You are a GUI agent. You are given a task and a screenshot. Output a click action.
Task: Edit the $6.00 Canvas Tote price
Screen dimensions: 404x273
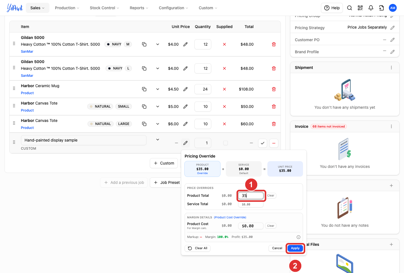click(185, 124)
